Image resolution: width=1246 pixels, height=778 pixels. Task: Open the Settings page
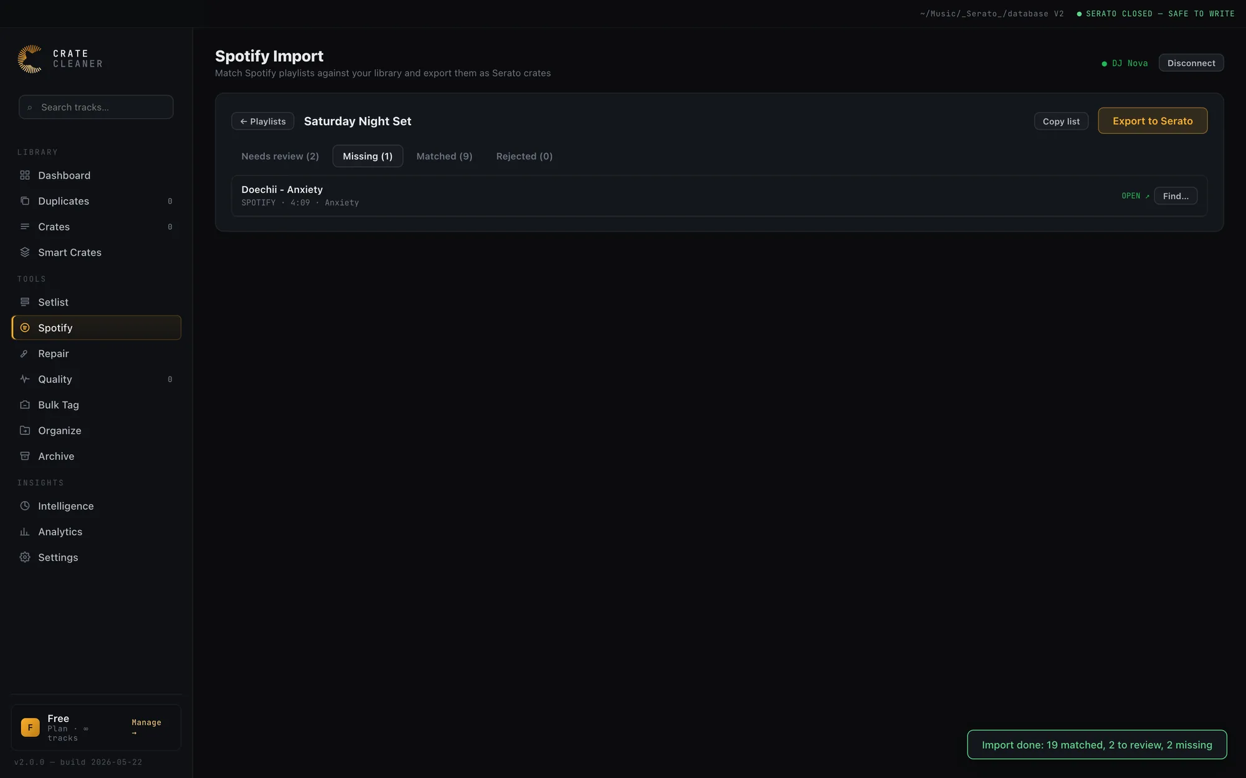click(97, 557)
